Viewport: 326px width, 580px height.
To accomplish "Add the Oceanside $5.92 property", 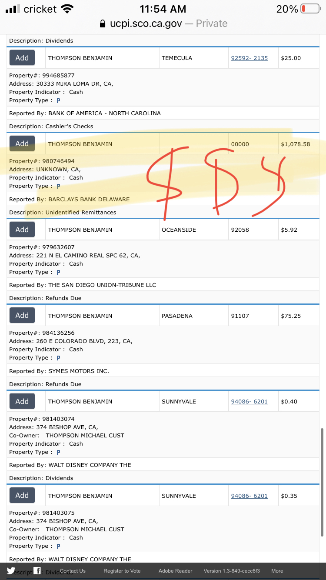I will (x=22, y=230).
